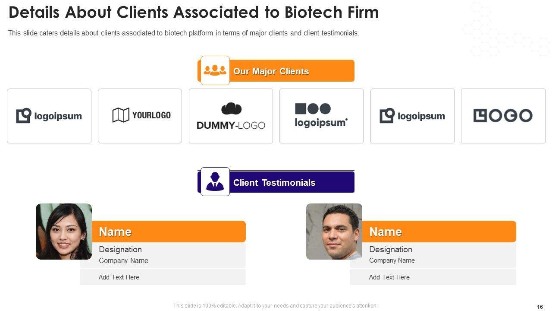This screenshot has height=311, width=552.
Task: Click the left Designation text
Action: coord(120,250)
